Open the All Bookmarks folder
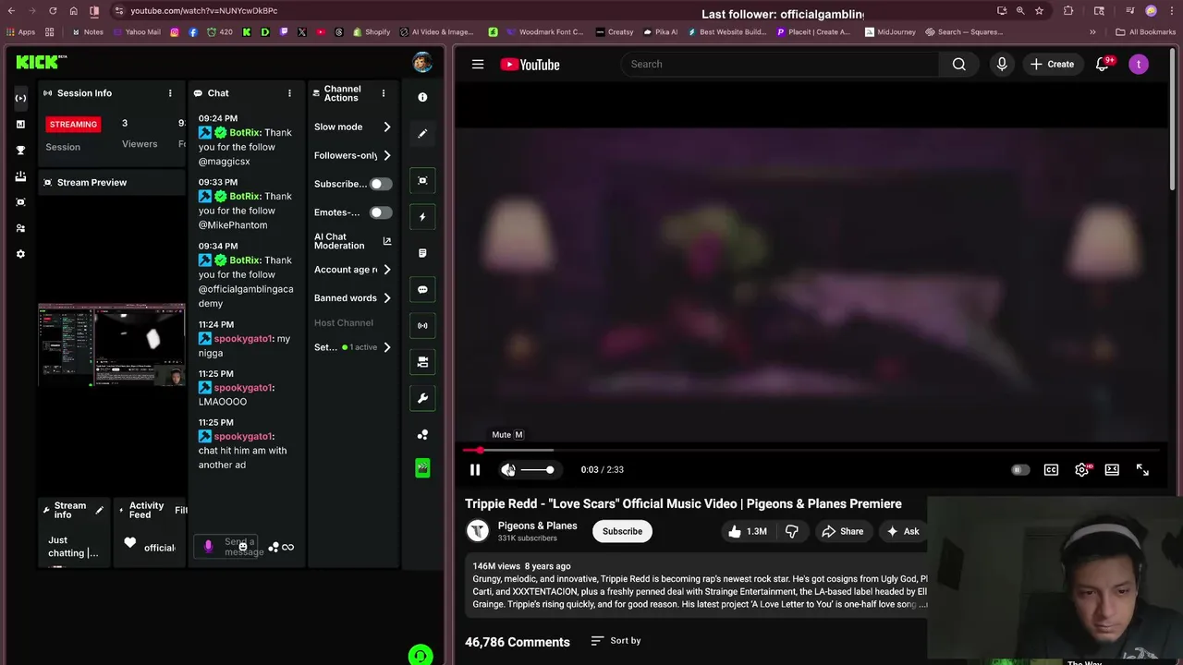 point(1146,31)
